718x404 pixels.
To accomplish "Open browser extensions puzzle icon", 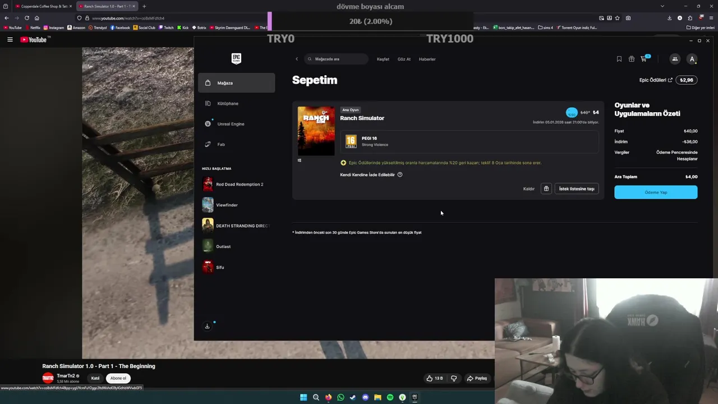I will pos(690,18).
